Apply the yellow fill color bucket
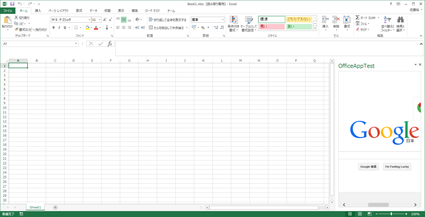This screenshot has height=217, width=425. pos(87,27)
